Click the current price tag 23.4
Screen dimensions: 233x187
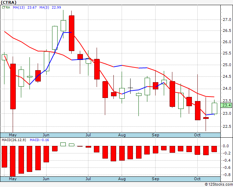tap(226, 105)
